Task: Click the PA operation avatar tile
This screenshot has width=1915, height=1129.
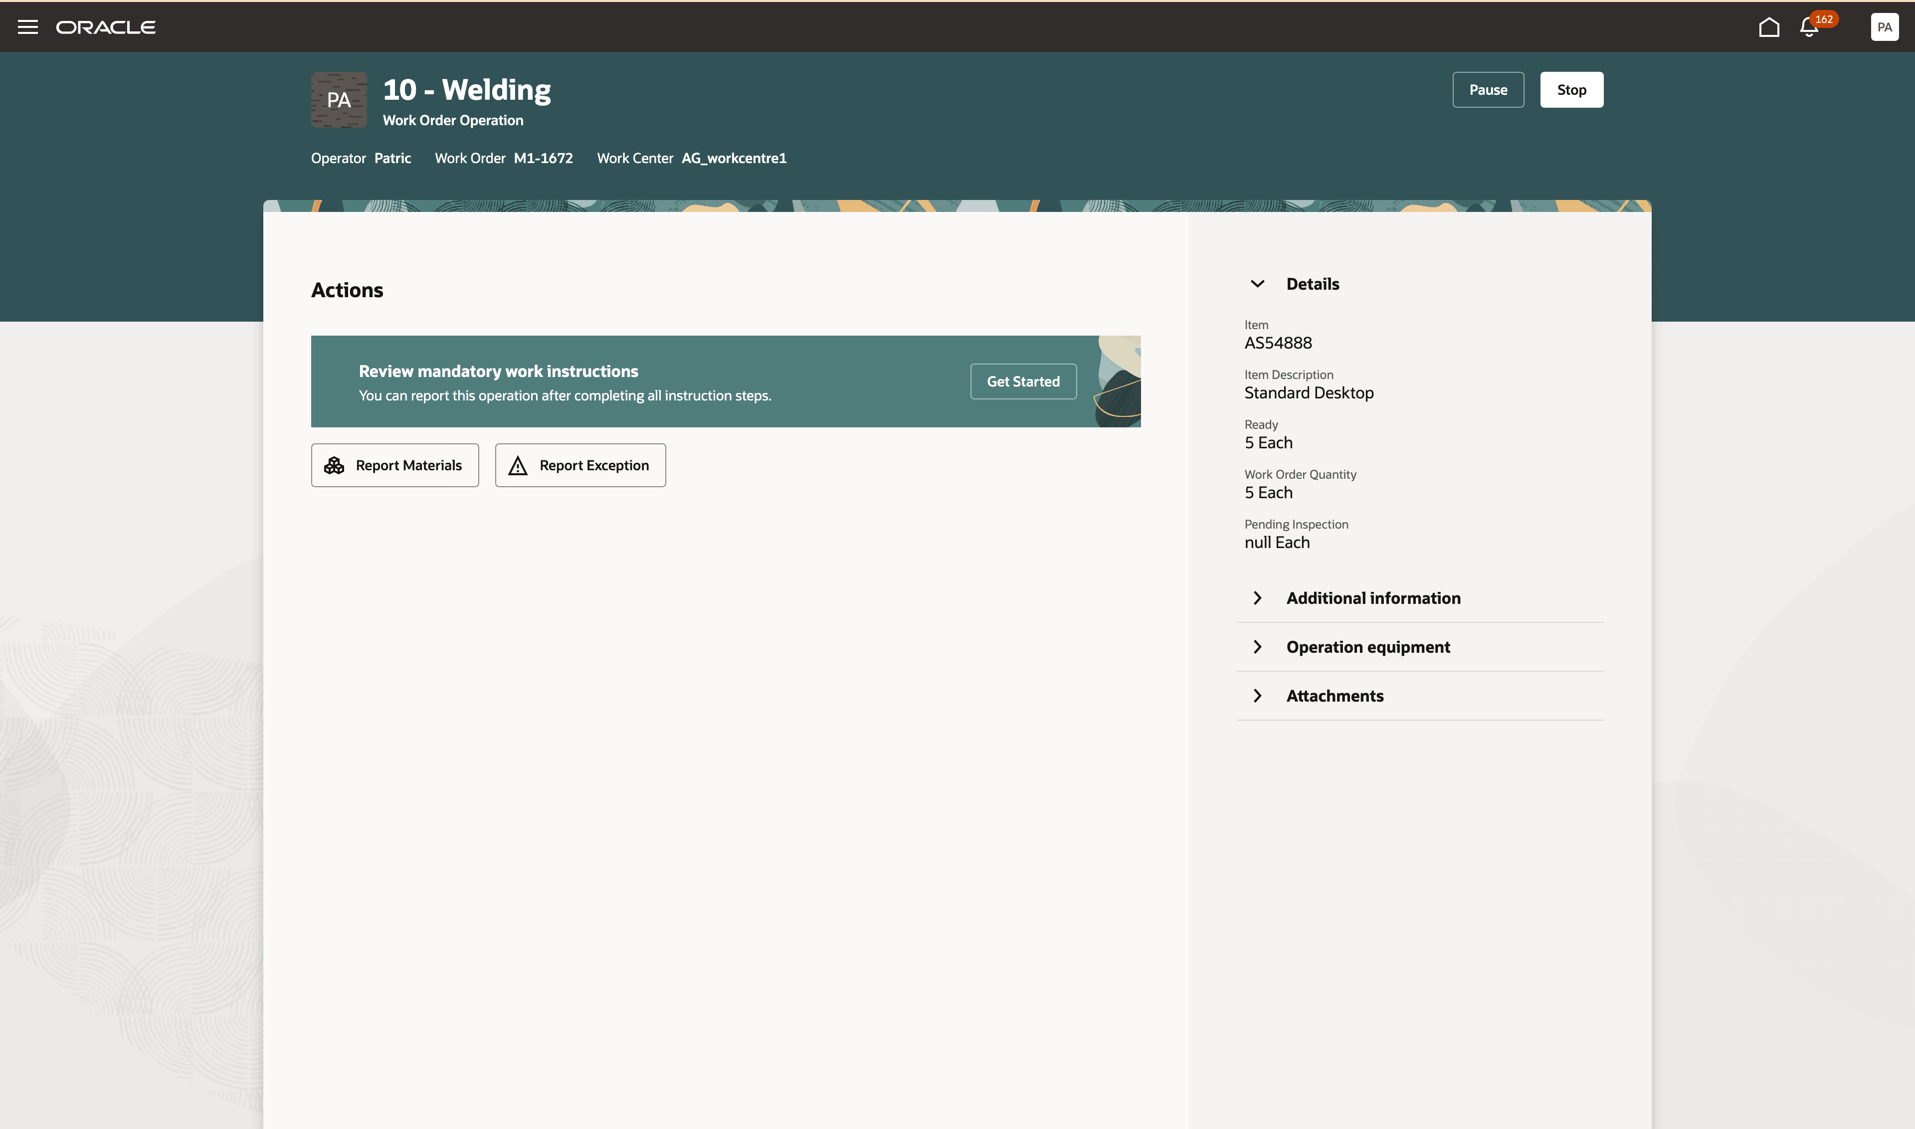Action: click(x=339, y=100)
